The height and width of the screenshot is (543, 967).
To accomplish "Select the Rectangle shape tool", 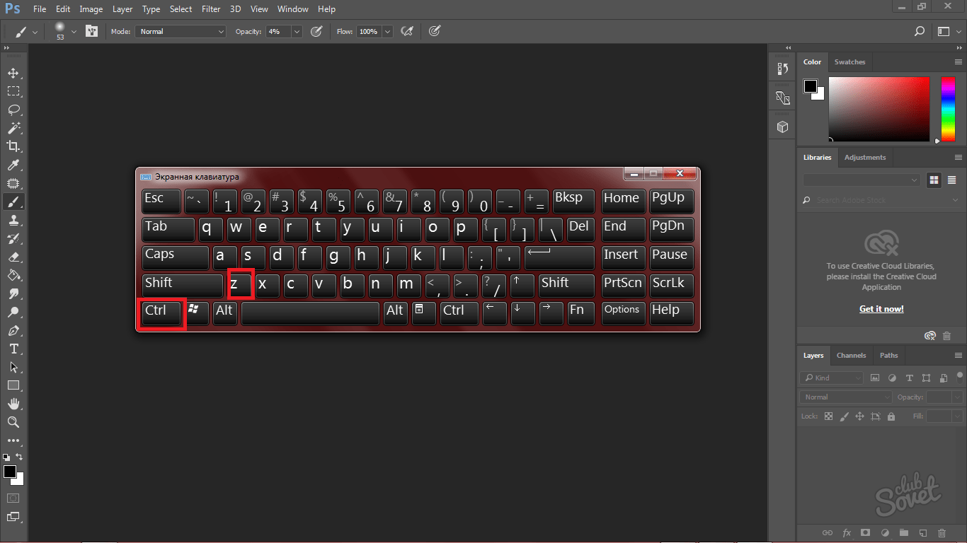I will [13, 385].
